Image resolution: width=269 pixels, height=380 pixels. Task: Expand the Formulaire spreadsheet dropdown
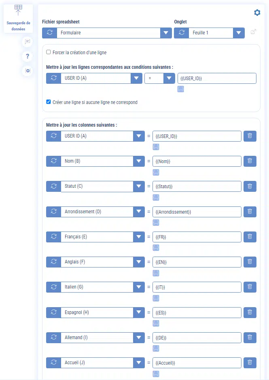[x=166, y=33]
